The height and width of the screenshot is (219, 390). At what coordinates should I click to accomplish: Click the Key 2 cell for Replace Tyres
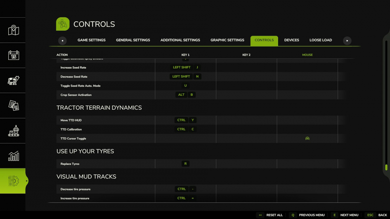pyautogui.click(x=247, y=164)
